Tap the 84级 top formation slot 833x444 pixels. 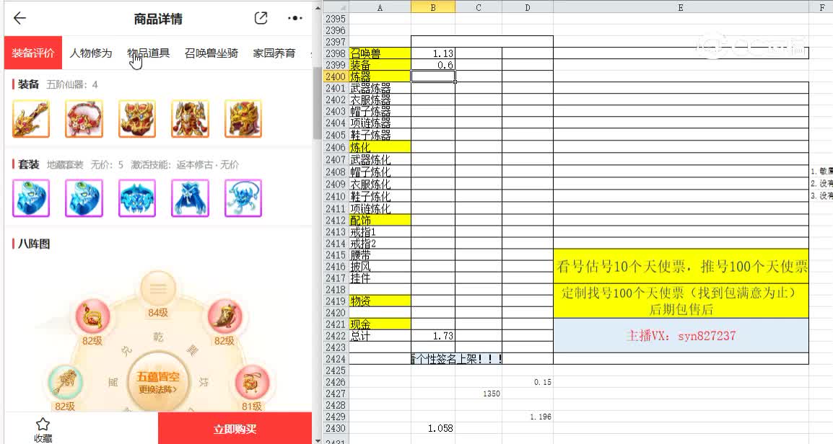click(158, 289)
